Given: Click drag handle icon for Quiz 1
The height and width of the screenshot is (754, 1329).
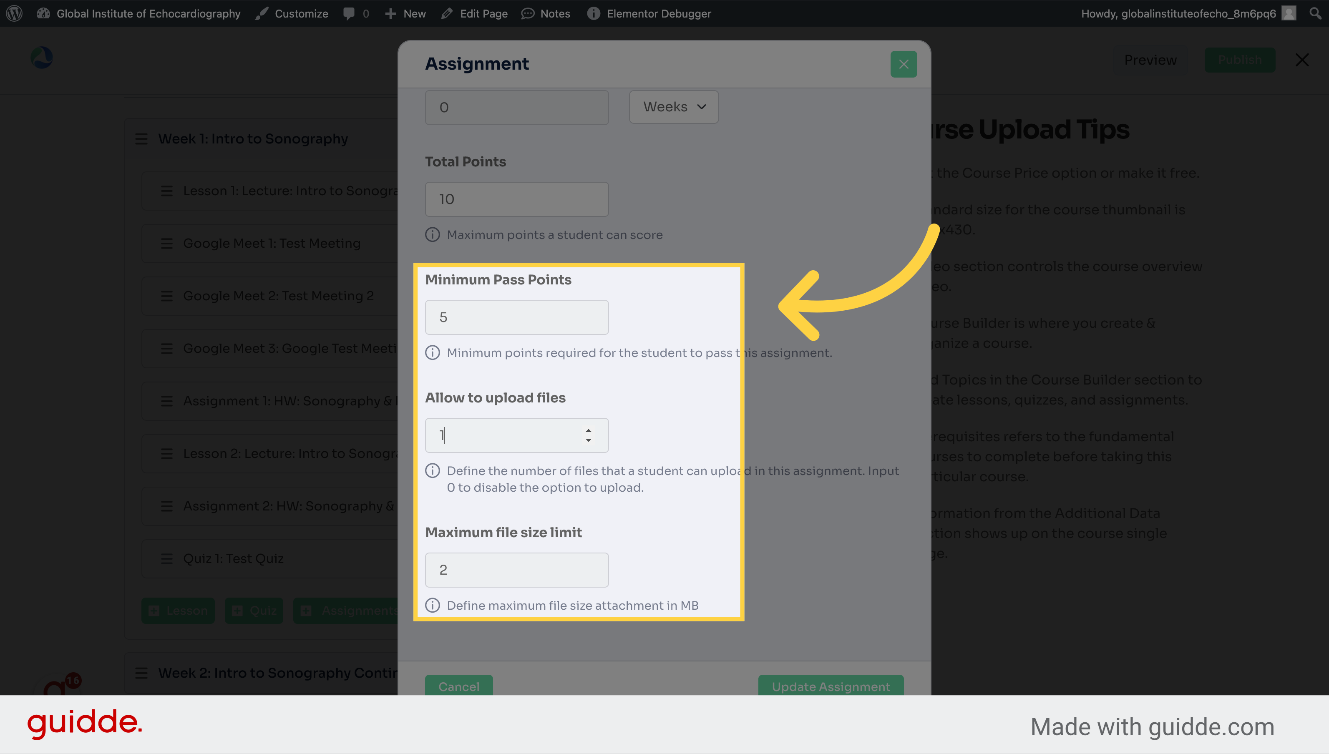Looking at the screenshot, I should [x=167, y=559].
